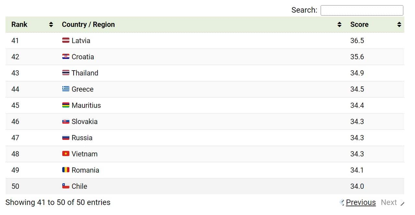This screenshot has height=215, width=415.
Task: Click the Vietnam flag icon
Action: tap(66, 154)
